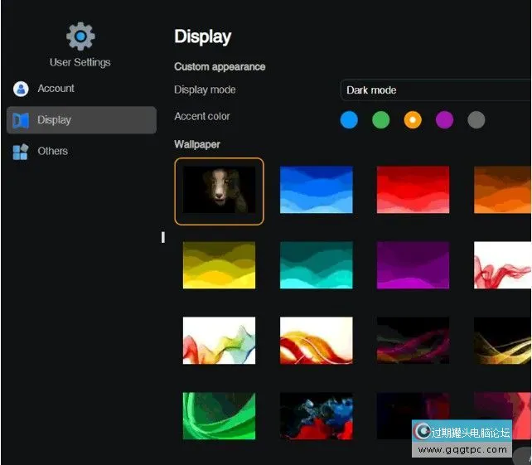Pick the purple accent color
This screenshot has width=532, height=465.
tap(444, 120)
